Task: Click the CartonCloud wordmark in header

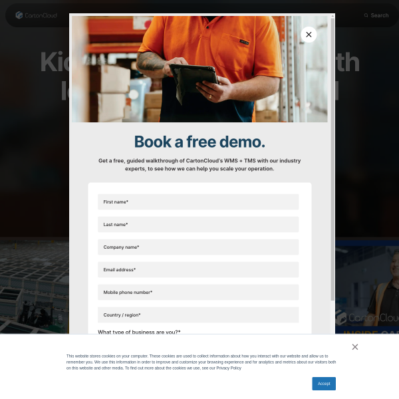Action: [x=41, y=15]
